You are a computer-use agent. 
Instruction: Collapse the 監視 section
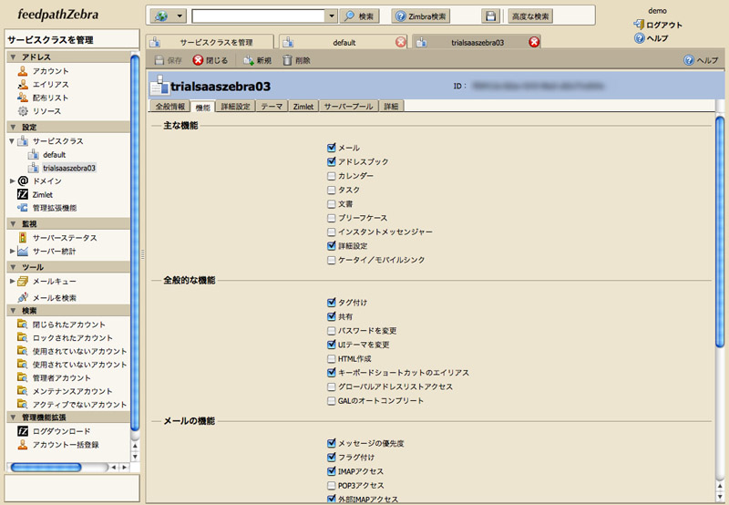pos(13,223)
